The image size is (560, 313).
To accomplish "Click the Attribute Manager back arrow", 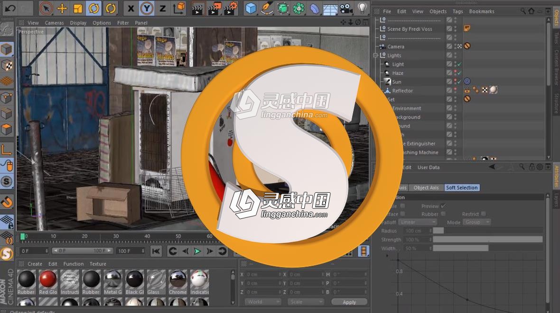I will coord(493,167).
